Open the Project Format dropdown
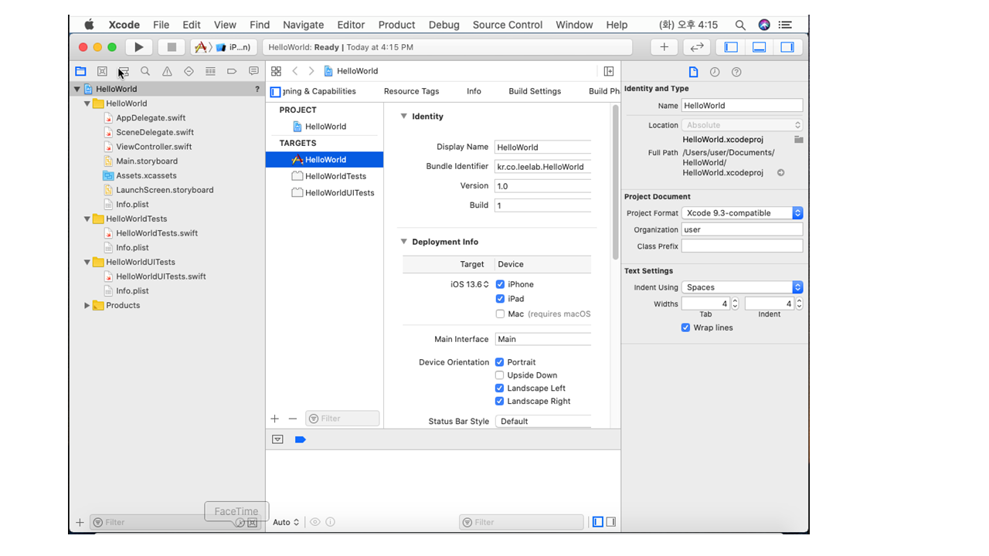Image resolution: width=989 pixels, height=556 pixels. tap(742, 213)
